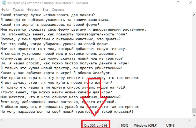Click line 'Какой трактор лучше использовать для пахоты?'
This screenshot has width=196, height=128.
click(x=48, y=15)
